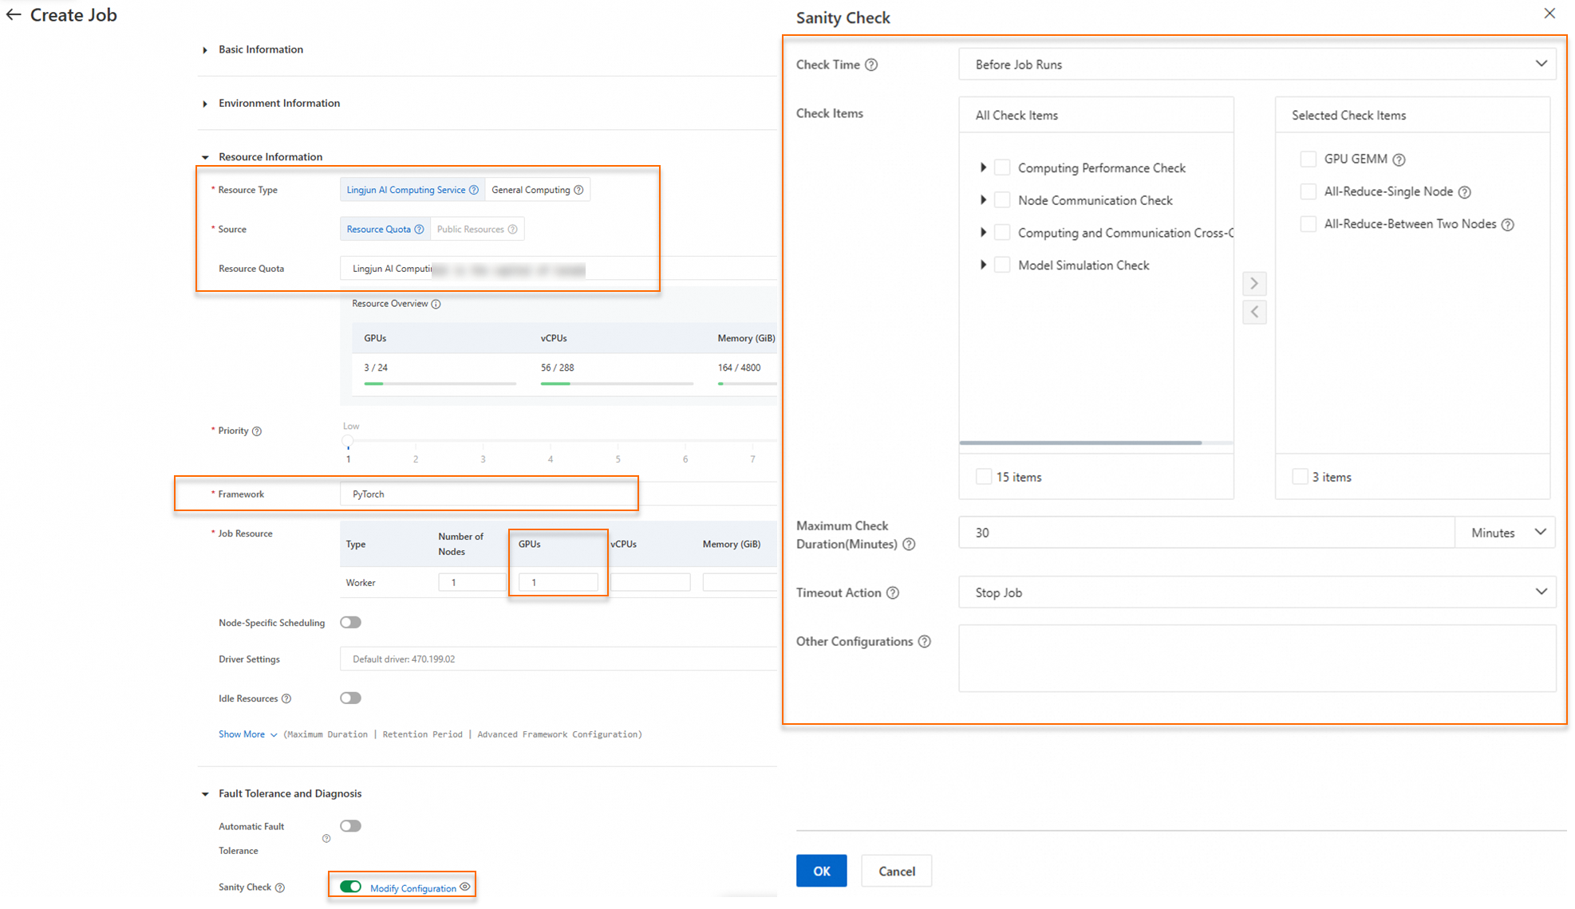The height and width of the screenshot is (909, 1575).
Task: Click the Maximum Check Duration input field
Action: tap(1205, 533)
